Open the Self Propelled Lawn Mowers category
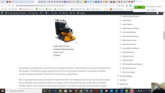Image resolution: width=165 pixels, height=93 pixels. (132, 64)
